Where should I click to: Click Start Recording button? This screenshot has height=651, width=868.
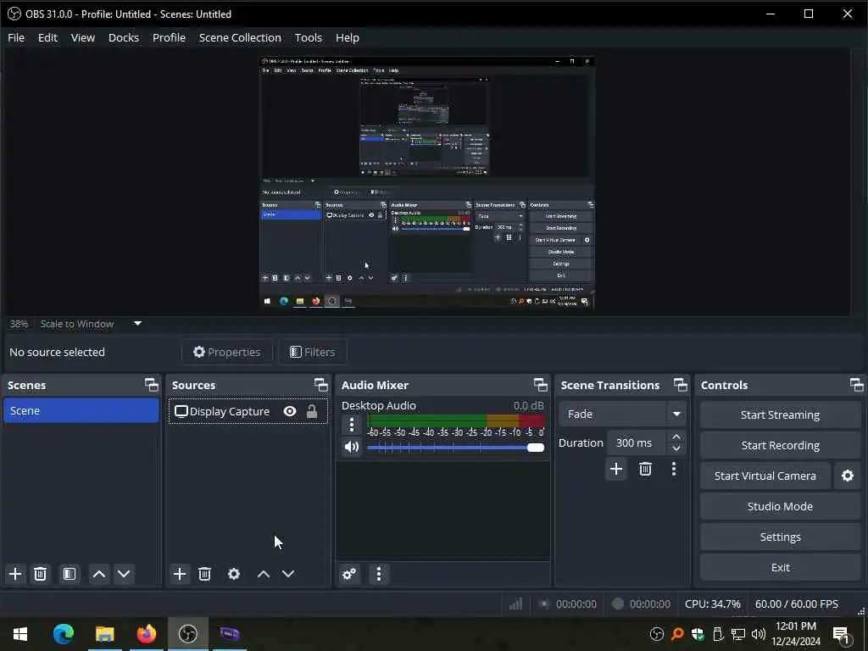780,446
